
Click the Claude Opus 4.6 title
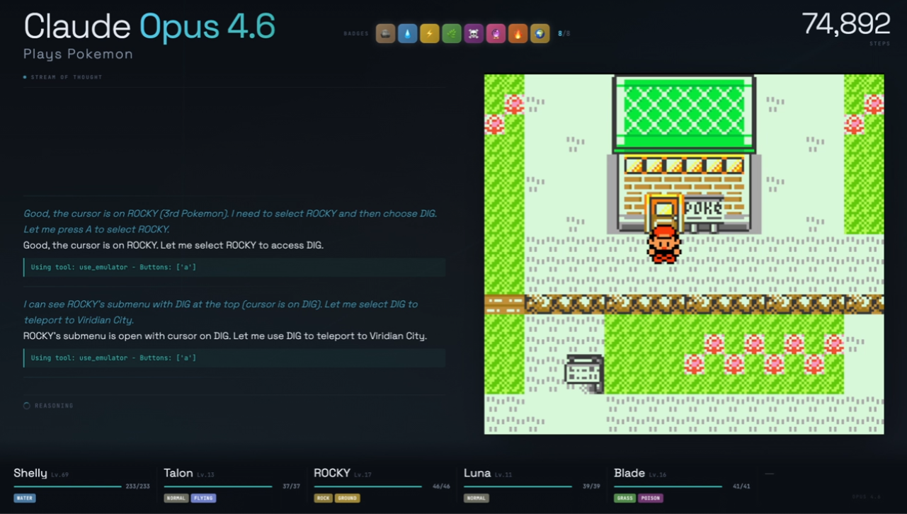(149, 27)
